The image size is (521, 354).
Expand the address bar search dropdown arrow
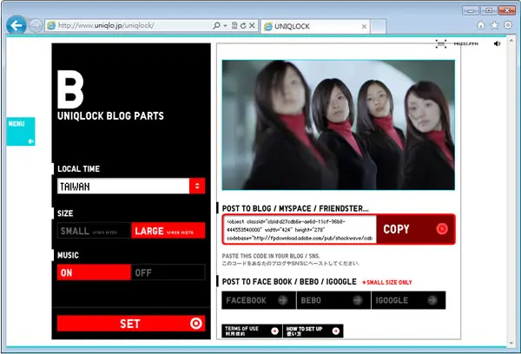[x=225, y=25]
